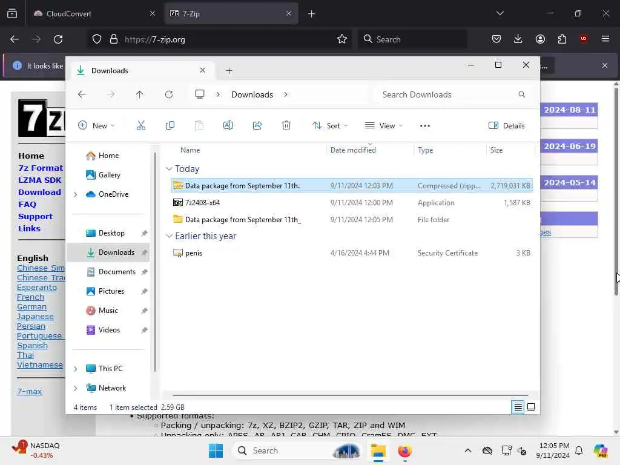
Task: Click the uBlock Origin red shield icon
Action: pyautogui.click(x=584, y=39)
